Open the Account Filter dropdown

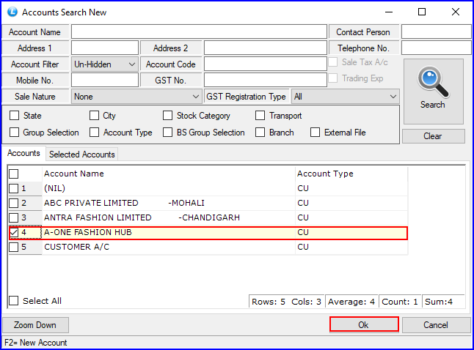tap(105, 64)
